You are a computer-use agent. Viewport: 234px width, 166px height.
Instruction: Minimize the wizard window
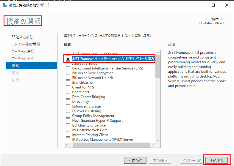[x=200, y=5]
